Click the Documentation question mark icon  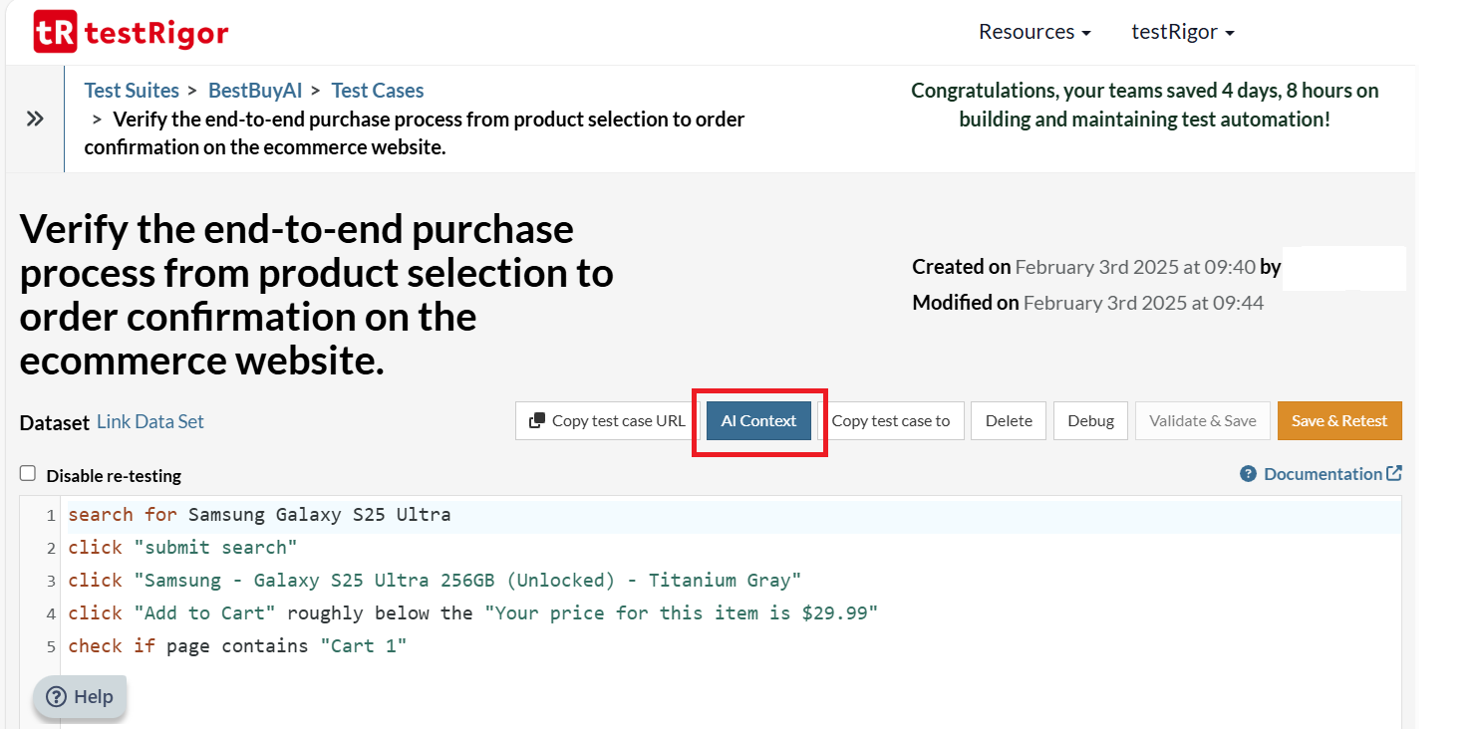1248,474
